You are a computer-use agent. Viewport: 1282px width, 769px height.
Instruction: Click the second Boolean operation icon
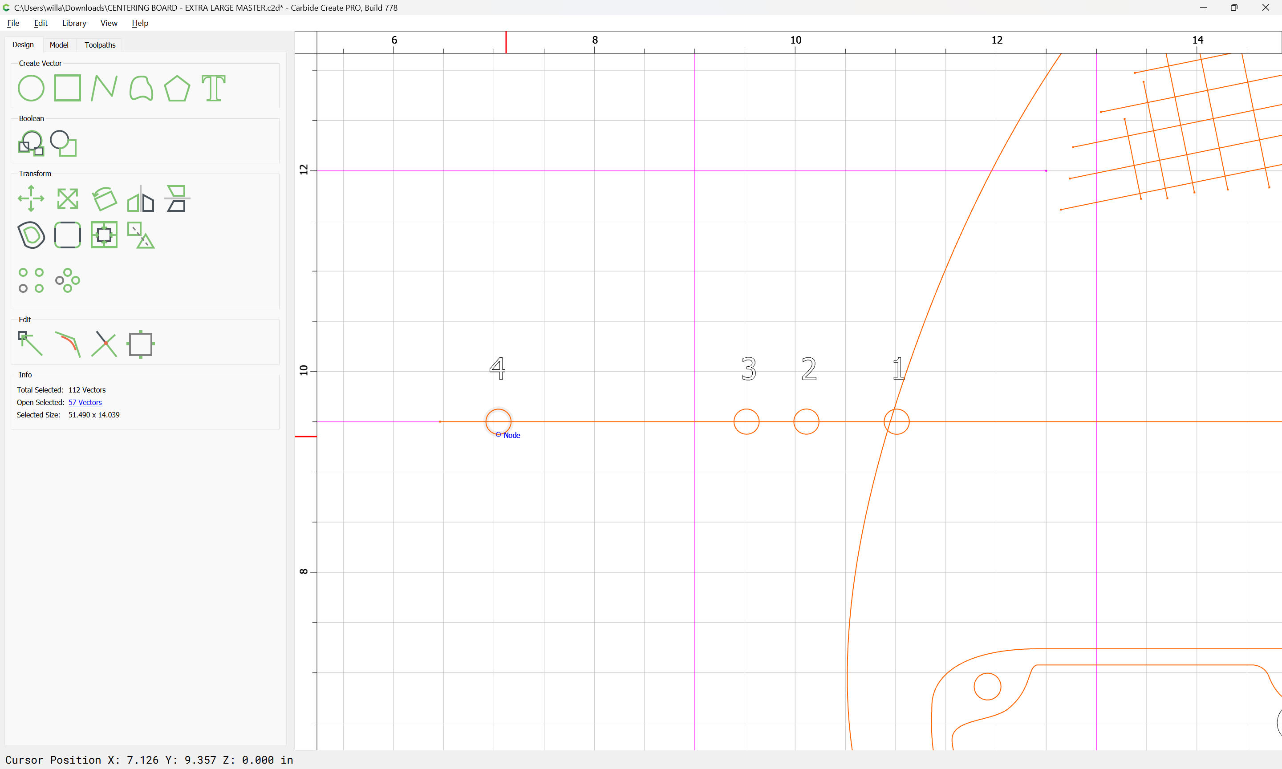63,143
